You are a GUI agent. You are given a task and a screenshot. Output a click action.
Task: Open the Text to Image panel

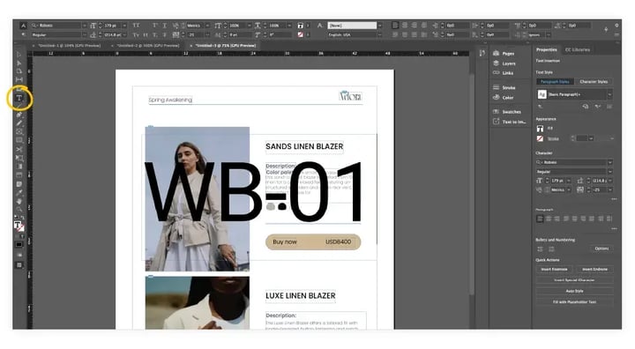tap(510, 122)
